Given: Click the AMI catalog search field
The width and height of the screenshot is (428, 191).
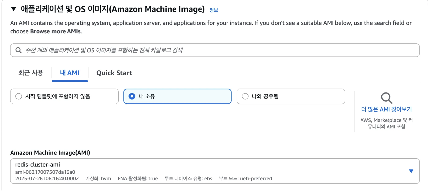Looking at the screenshot, I should 215,50.
